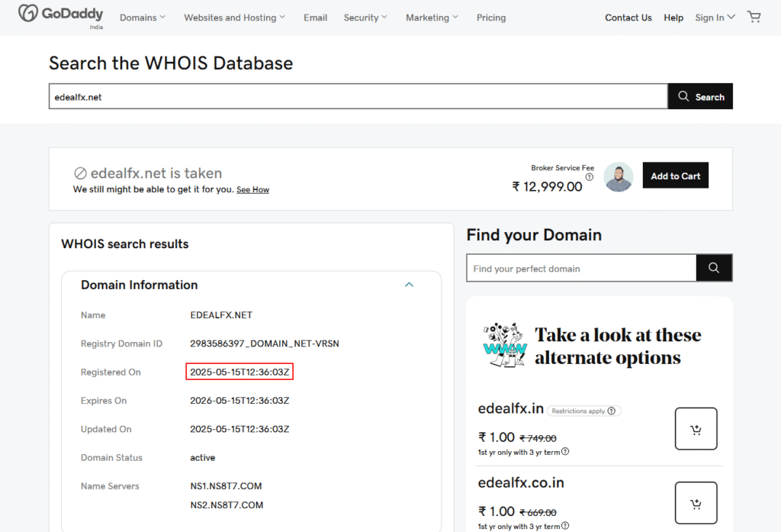The width and height of the screenshot is (781, 532).
Task: Click the Domain Status value active
Action: click(x=203, y=458)
